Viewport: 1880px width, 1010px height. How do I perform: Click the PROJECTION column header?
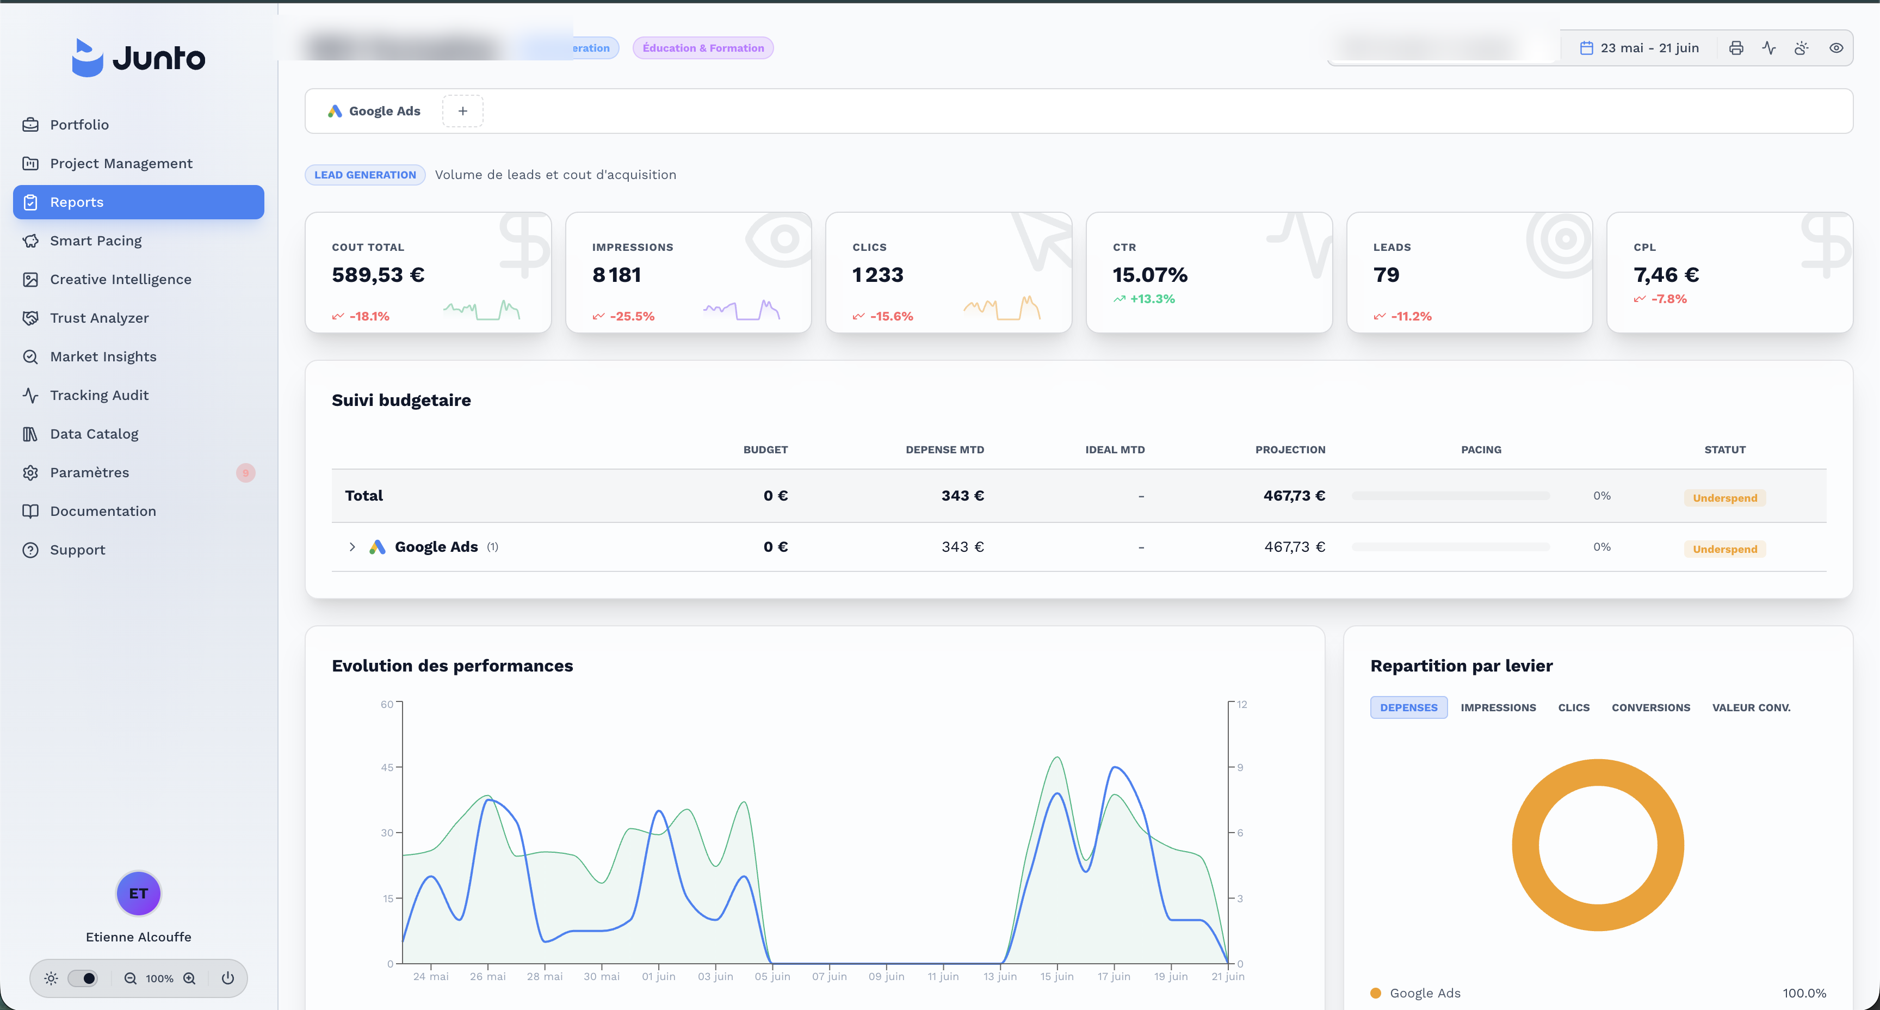coord(1290,450)
